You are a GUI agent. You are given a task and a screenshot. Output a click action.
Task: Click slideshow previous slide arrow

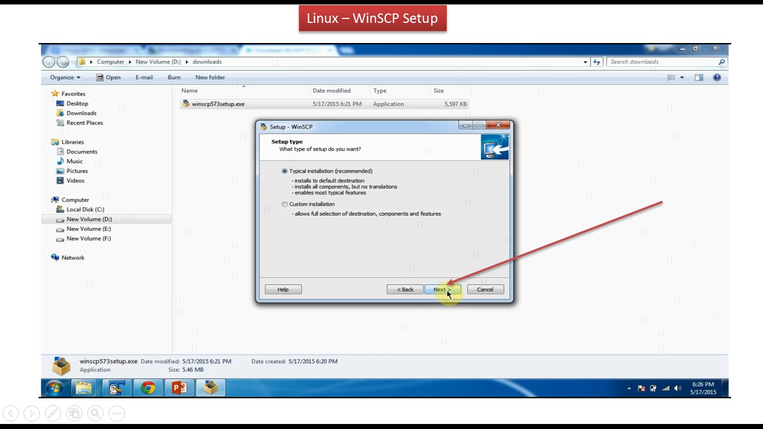tap(11, 413)
